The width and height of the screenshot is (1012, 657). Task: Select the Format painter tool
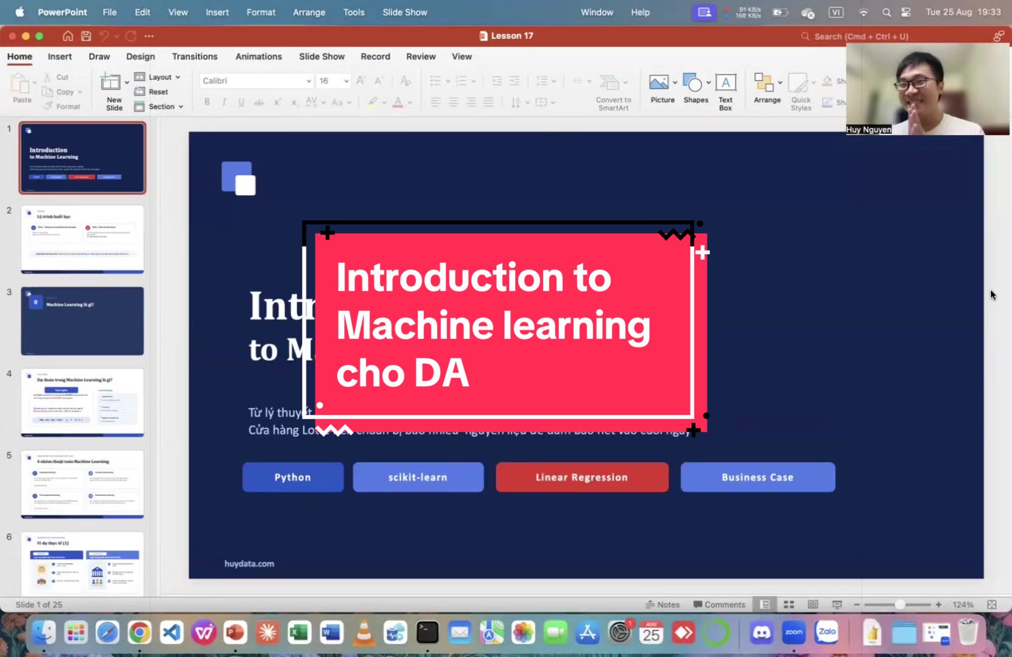click(x=62, y=106)
